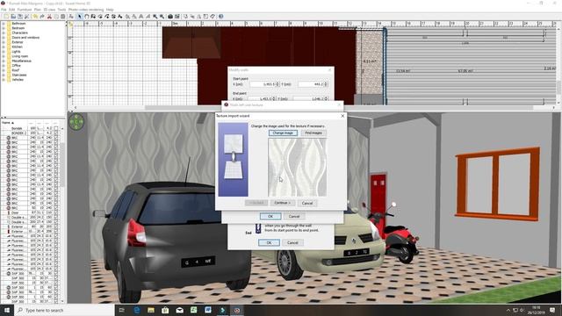
Task: Open File Explorer from the taskbar
Action: [x=151, y=310]
